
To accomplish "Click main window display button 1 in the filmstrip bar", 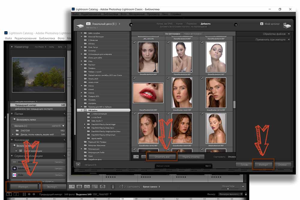I will point(9,194).
